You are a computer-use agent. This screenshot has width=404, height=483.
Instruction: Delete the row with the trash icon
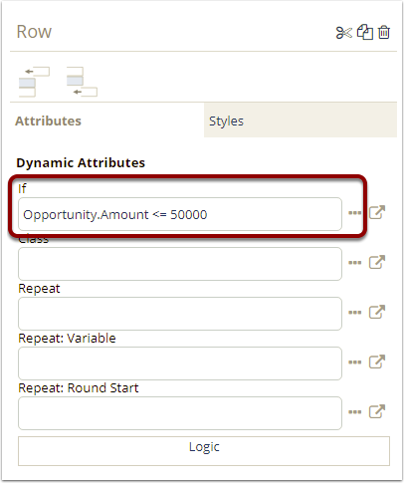point(384,32)
